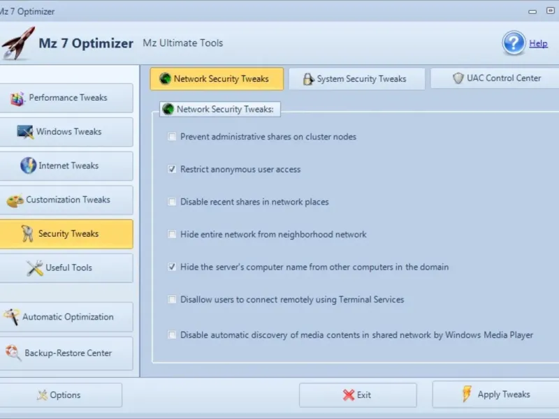Enable Prevent administrative shares on cluster nodes
Image resolution: width=559 pixels, height=419 pixels.
tap(172, 136)
